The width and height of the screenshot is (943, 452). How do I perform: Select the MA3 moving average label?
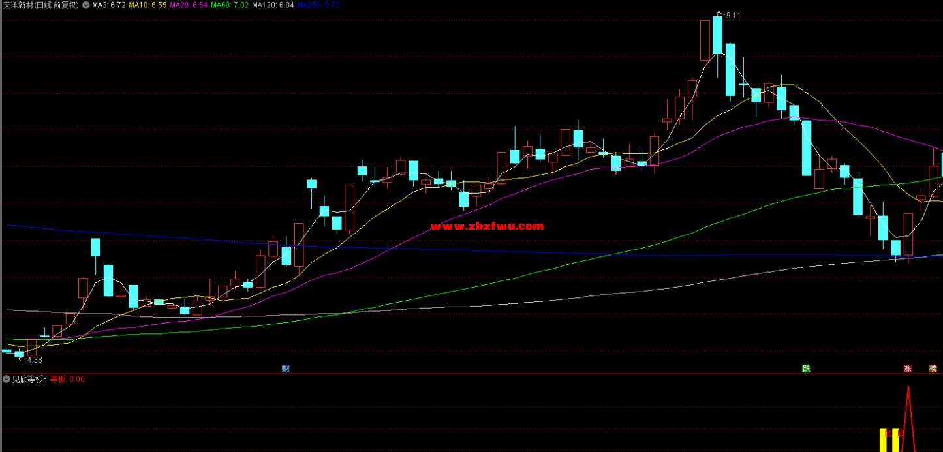[108, 5]
